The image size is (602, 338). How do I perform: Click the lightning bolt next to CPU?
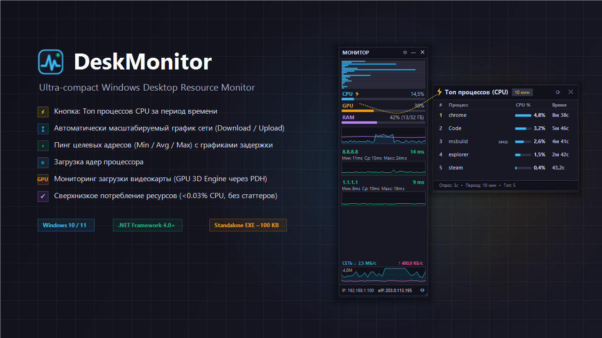[x=357, y=94]
